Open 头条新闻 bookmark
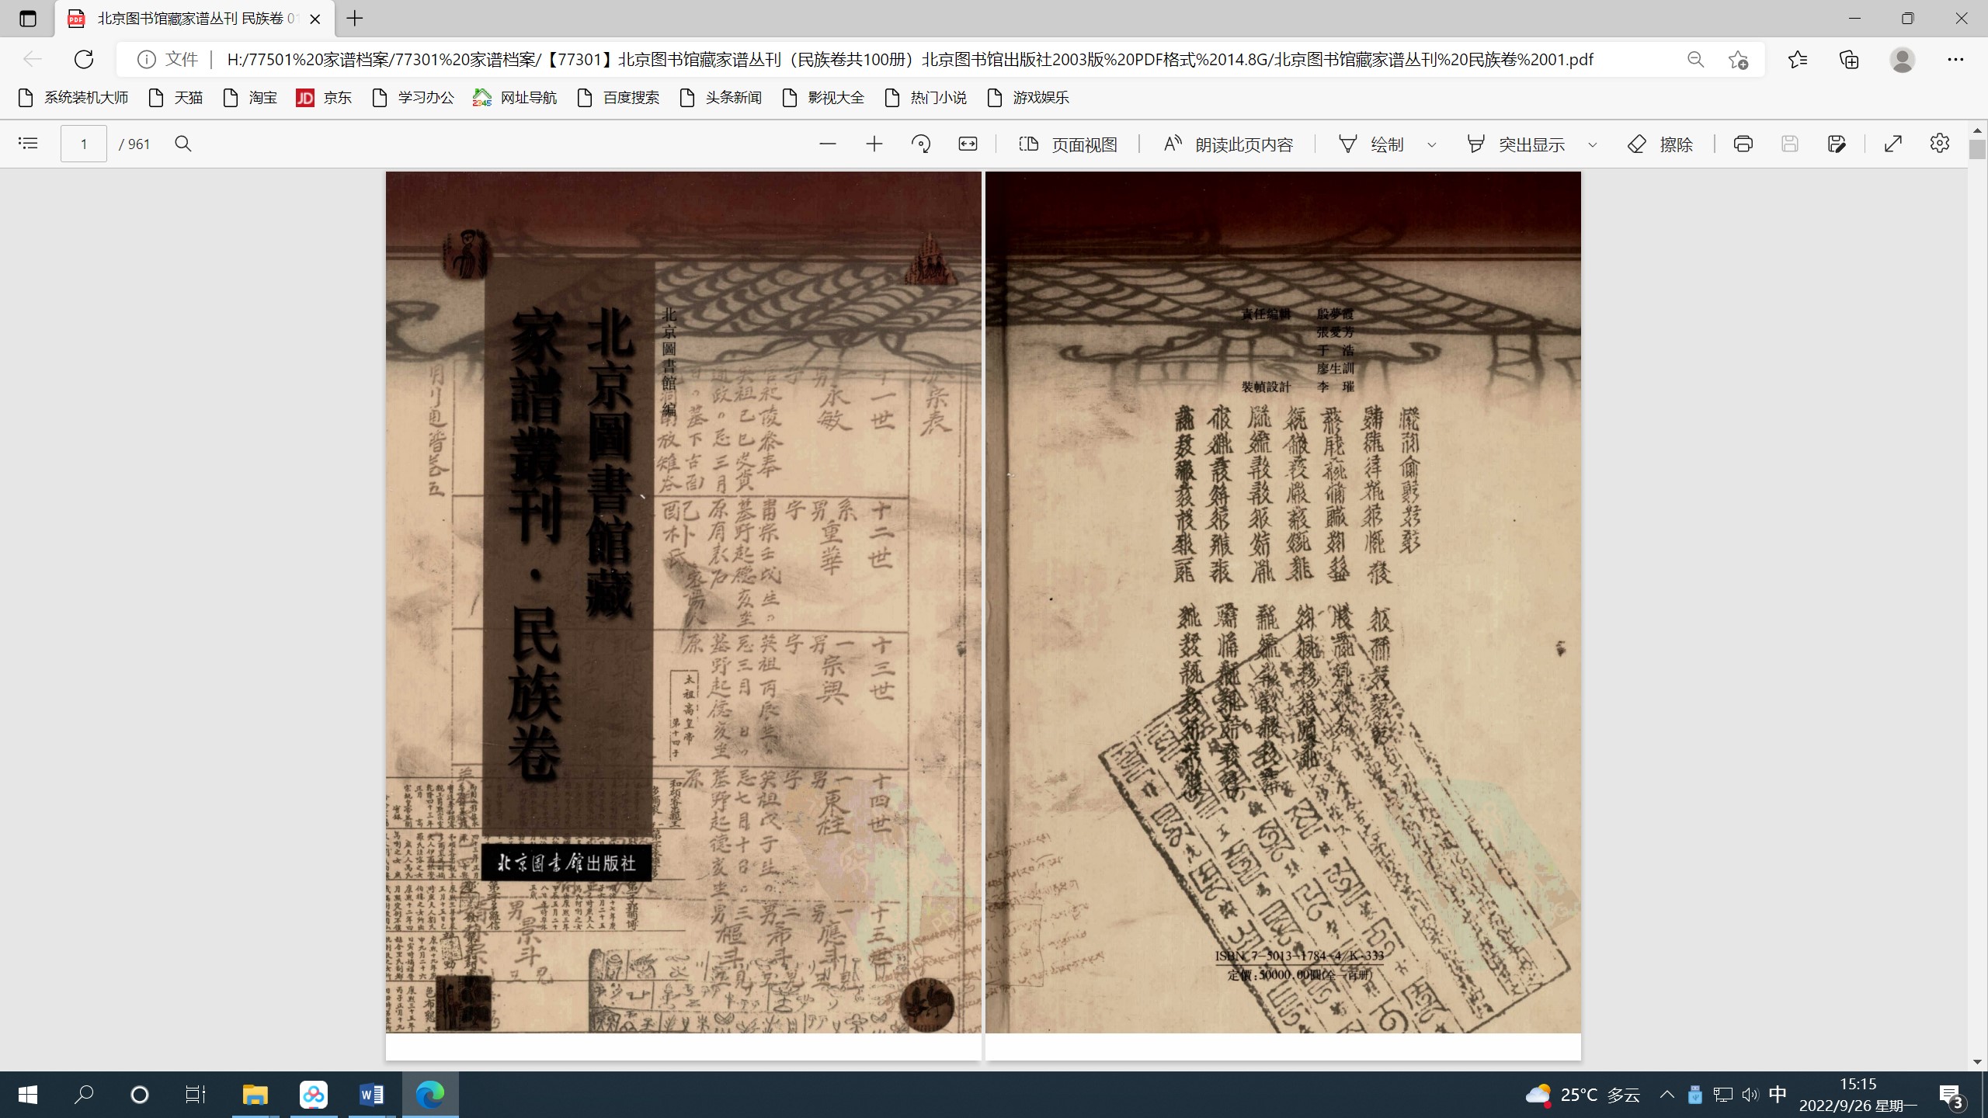 pyautogui.click(x=721, y=98)
